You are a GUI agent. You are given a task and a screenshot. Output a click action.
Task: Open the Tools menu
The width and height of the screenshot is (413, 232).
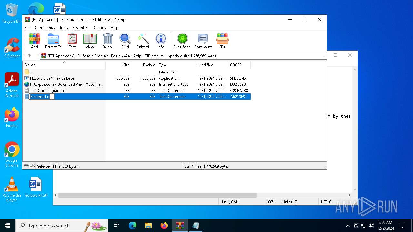tap(64, 28)
